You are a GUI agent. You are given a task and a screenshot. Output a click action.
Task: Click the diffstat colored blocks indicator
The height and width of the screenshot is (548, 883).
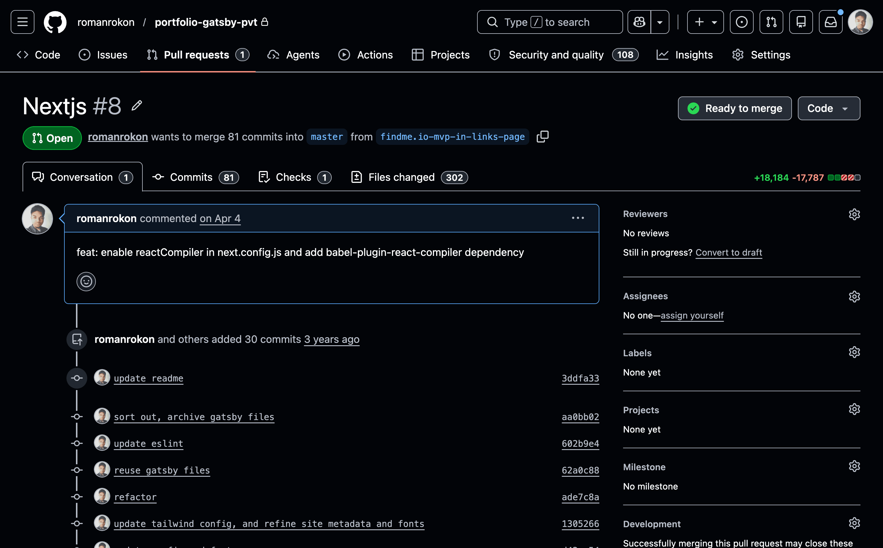click(844, 178)
